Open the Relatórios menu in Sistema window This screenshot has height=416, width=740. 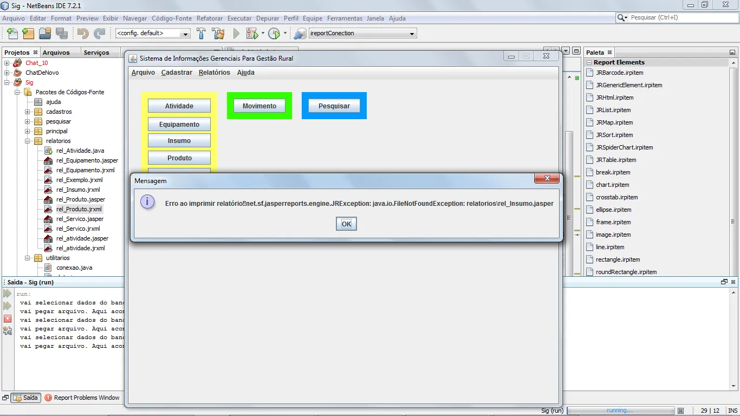coord(215,73)
